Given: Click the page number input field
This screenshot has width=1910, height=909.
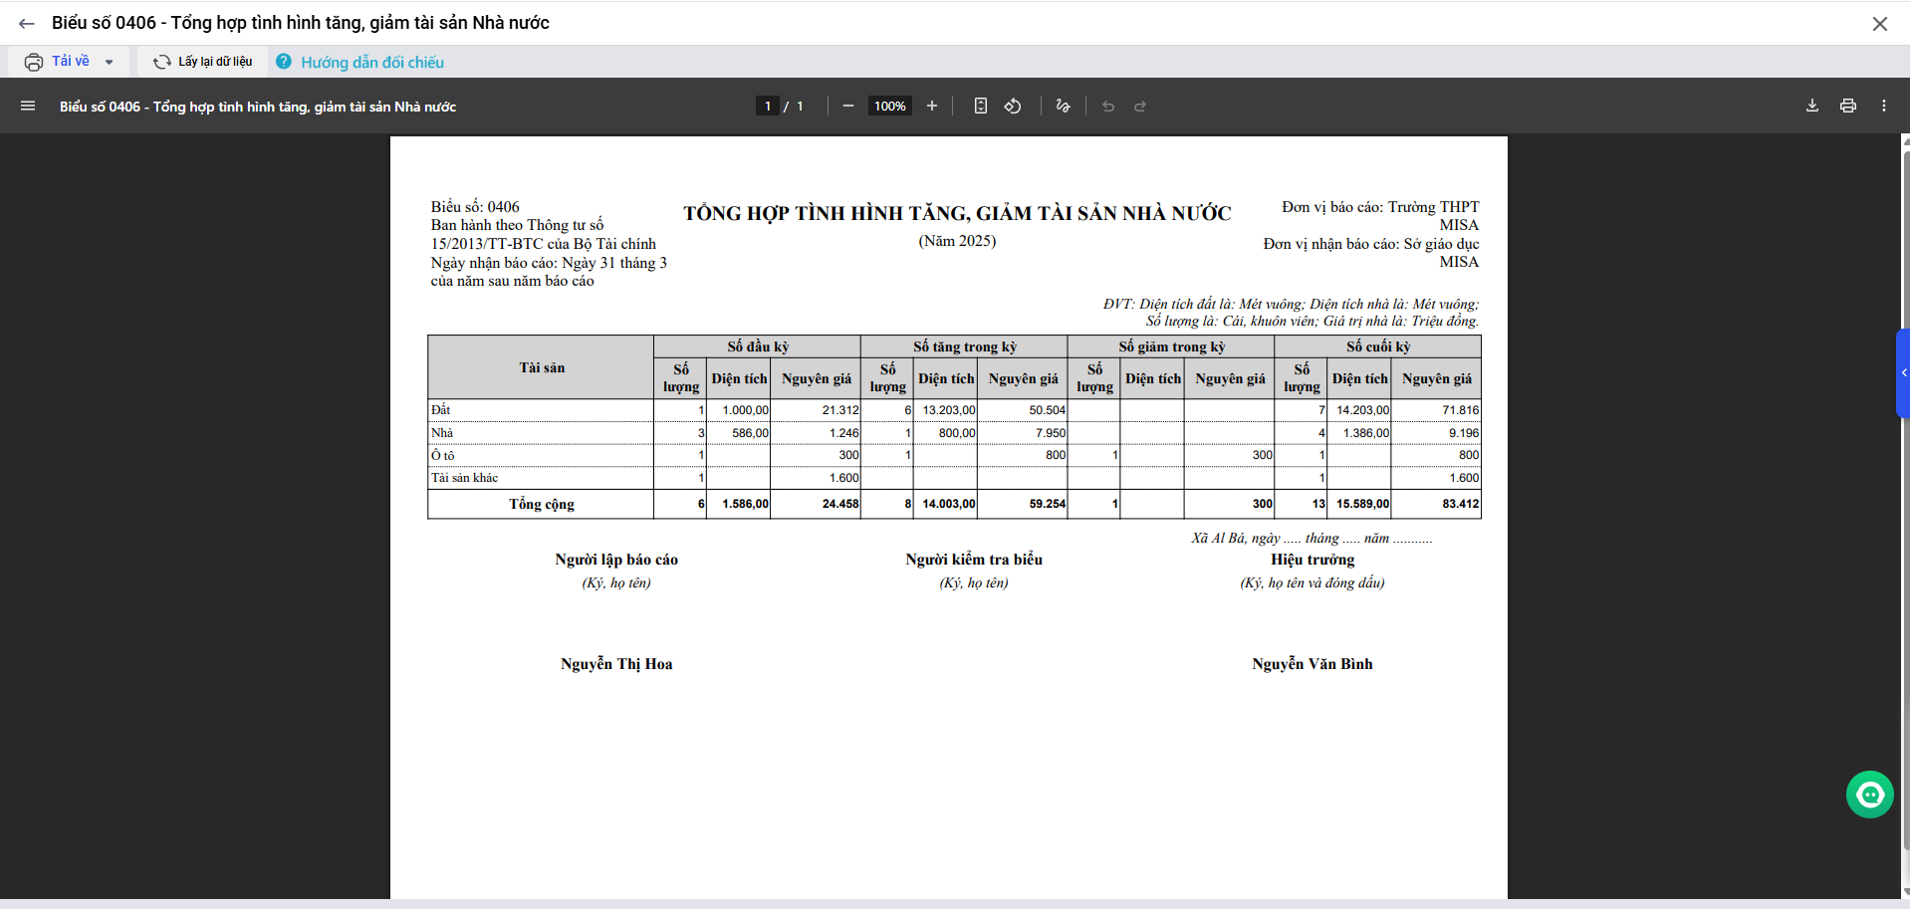Looking at the screenshot, I should [x=768, y=107].
